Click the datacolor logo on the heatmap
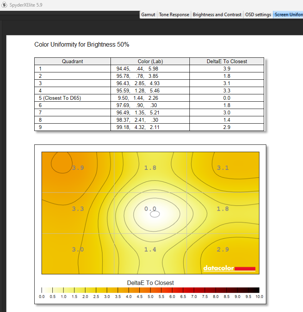The height and width of the screenshot is (312, 303). (229, 268)
